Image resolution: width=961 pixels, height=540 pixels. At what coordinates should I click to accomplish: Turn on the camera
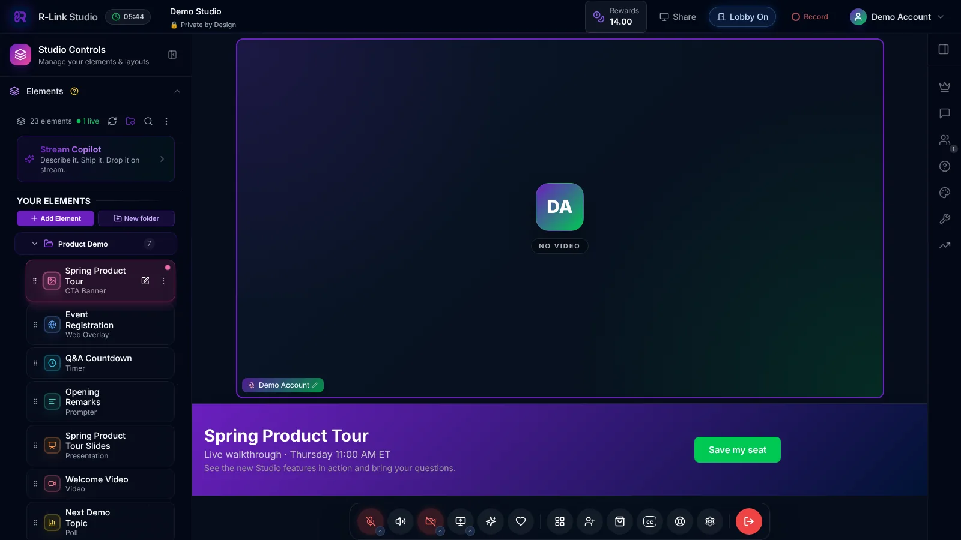click(431, 521)
